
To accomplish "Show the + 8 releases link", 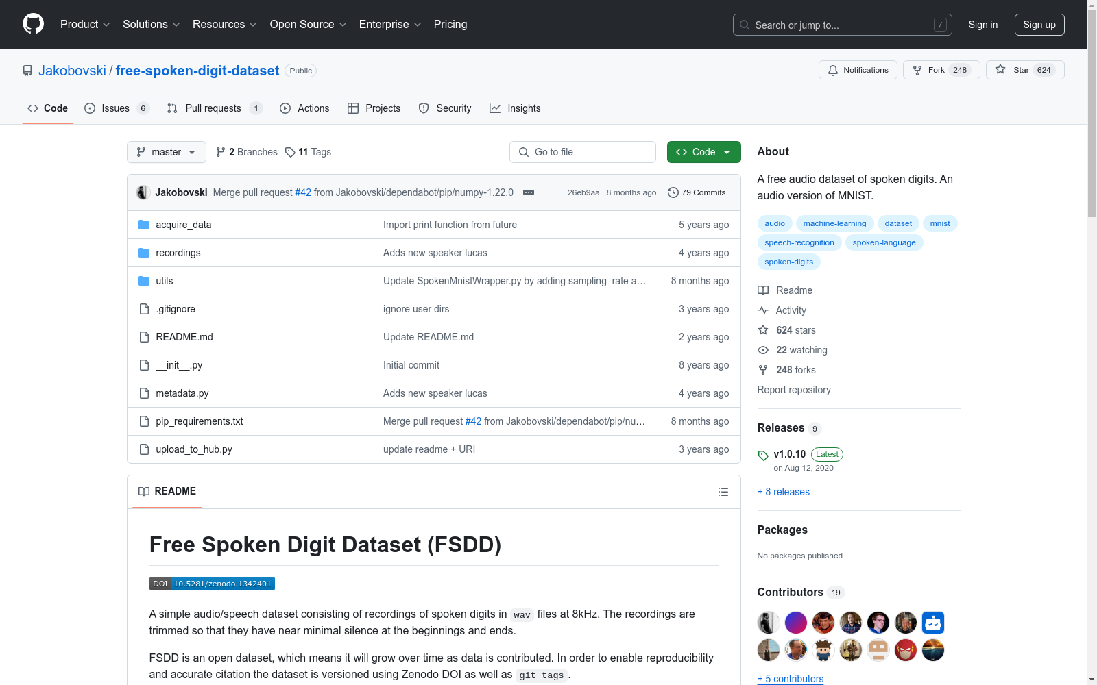I will point(782,492).
